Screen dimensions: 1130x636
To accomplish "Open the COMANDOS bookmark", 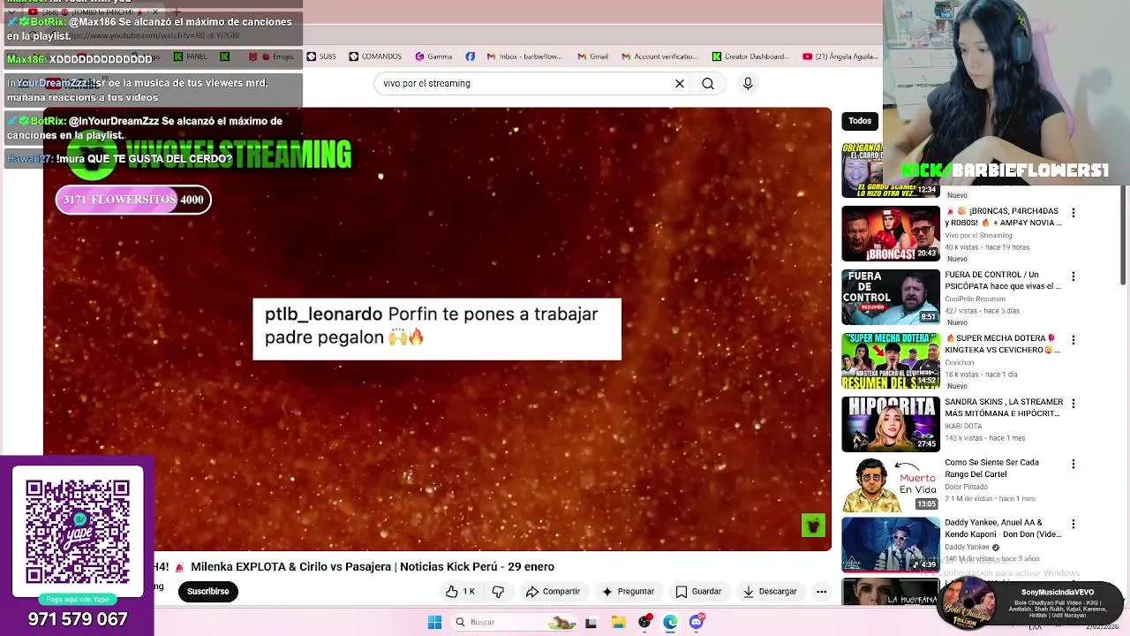I will (x=375, y=57).
